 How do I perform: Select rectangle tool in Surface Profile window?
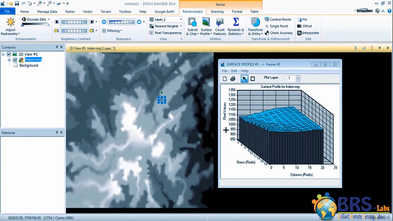252,79
